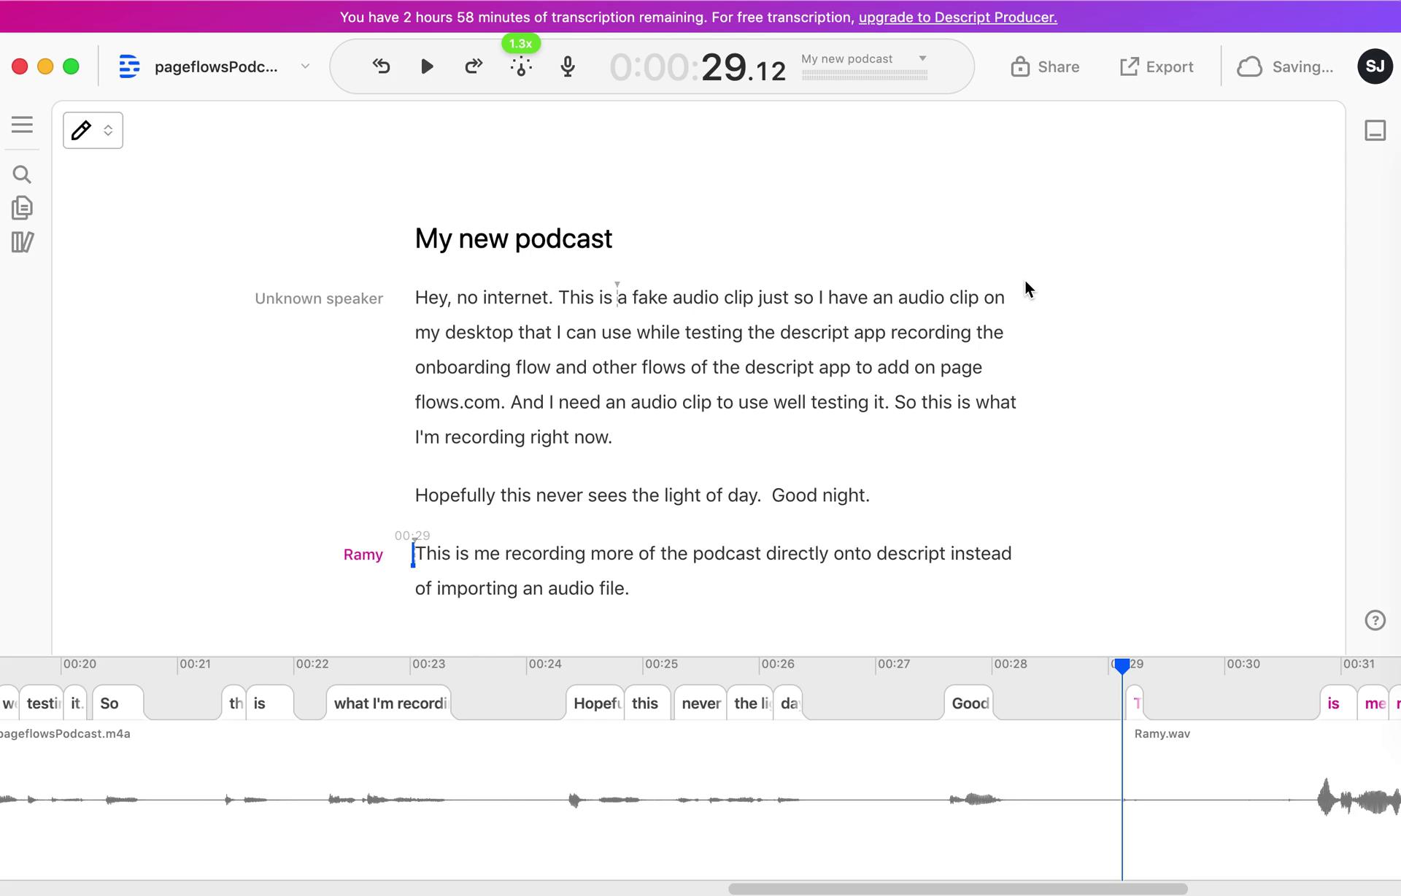Click the 00:29 timestamp above Ramy's paragraph
The image size is (1401, 896).
412,536
